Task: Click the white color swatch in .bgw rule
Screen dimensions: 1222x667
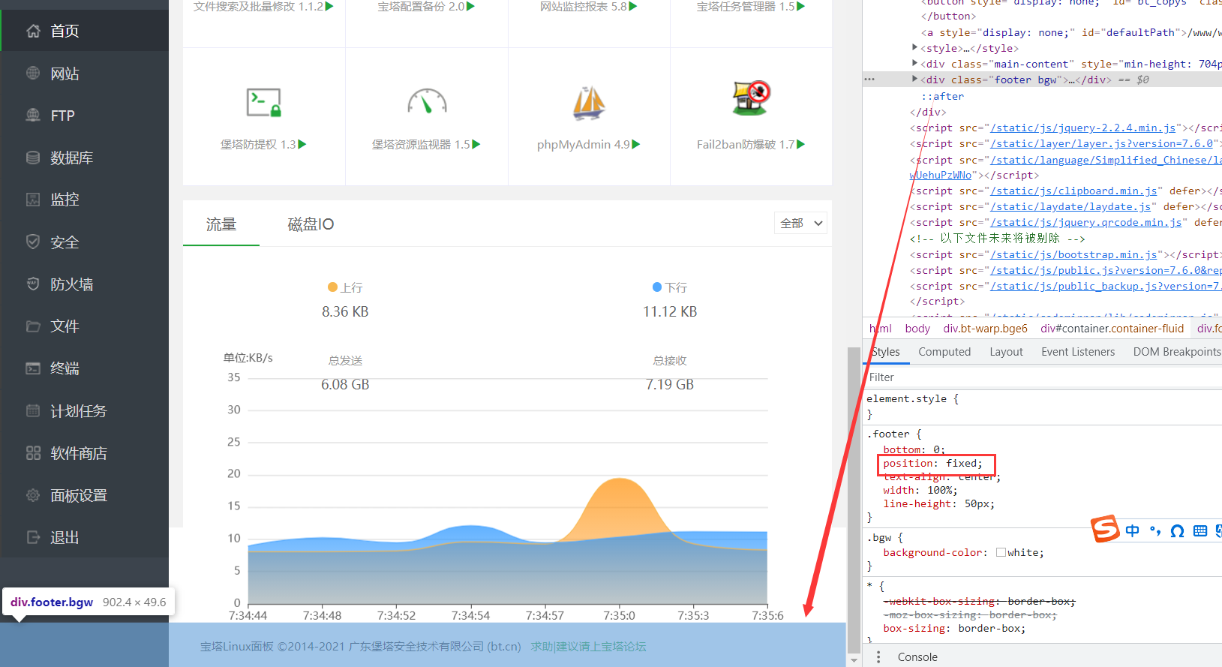Action: pyautogui.click(x=1001, y=552)
